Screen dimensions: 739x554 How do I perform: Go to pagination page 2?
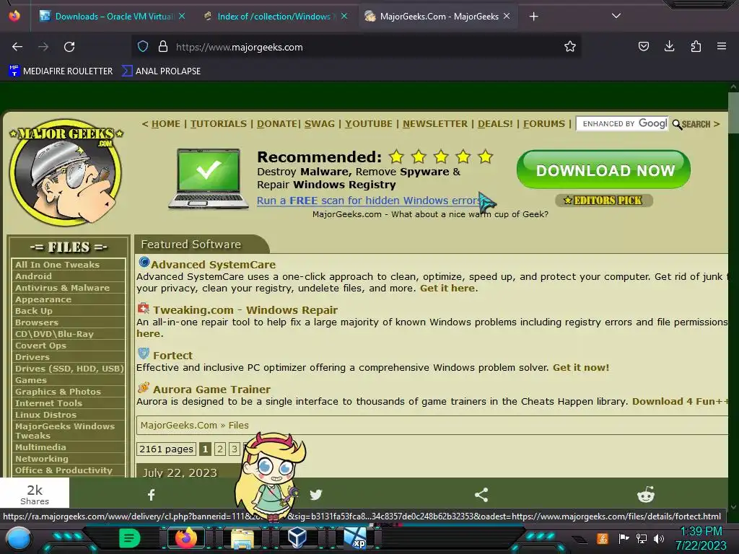click(219, 449)
